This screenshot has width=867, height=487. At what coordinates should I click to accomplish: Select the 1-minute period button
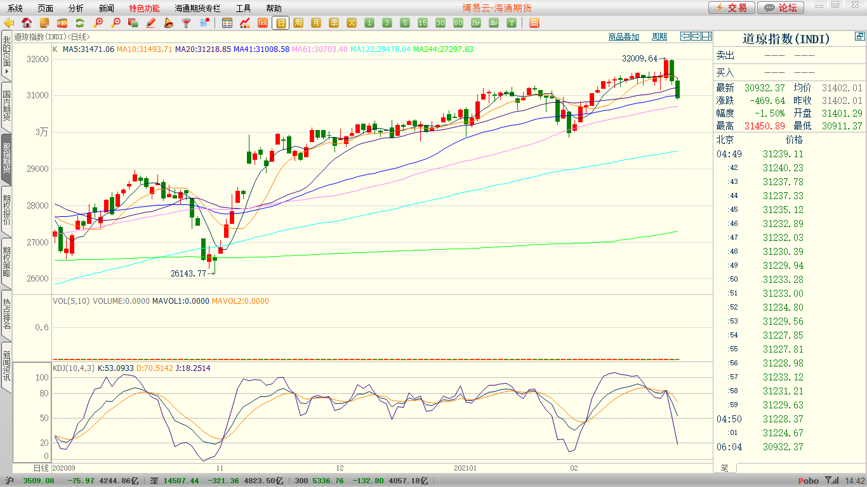369,23
